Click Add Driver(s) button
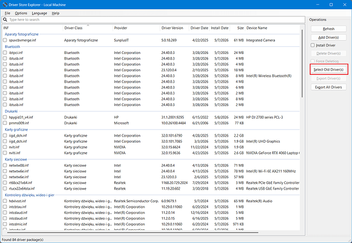The height and width of the screenshot is (243, 352). (329, 37)
